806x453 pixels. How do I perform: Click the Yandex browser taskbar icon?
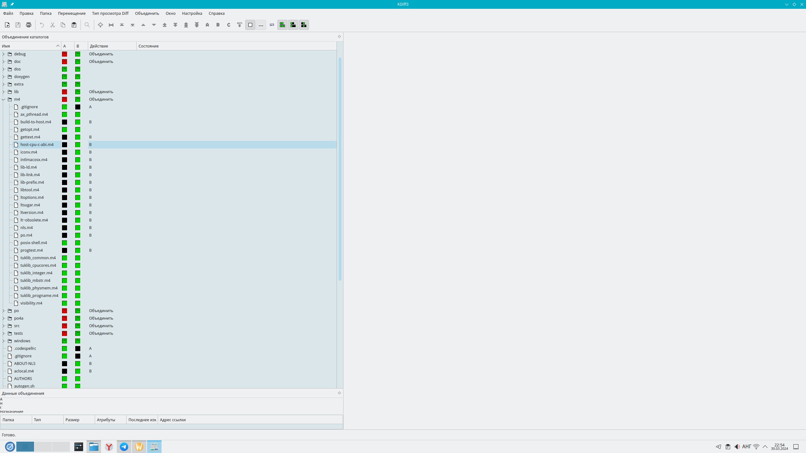[109, 447]
